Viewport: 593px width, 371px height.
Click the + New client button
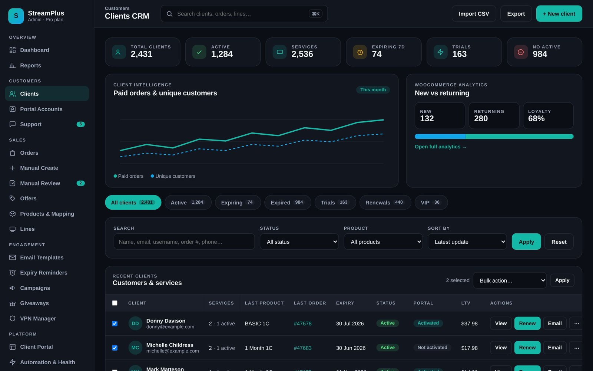[x=559, y=14]
